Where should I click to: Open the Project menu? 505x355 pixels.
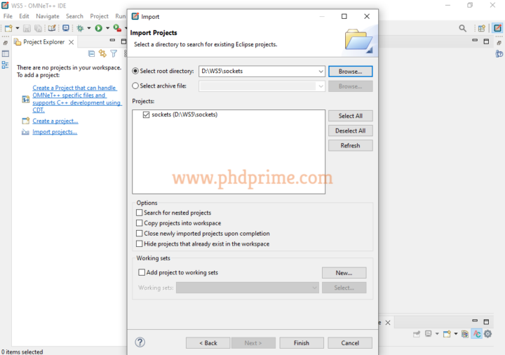tap(99, 16)
